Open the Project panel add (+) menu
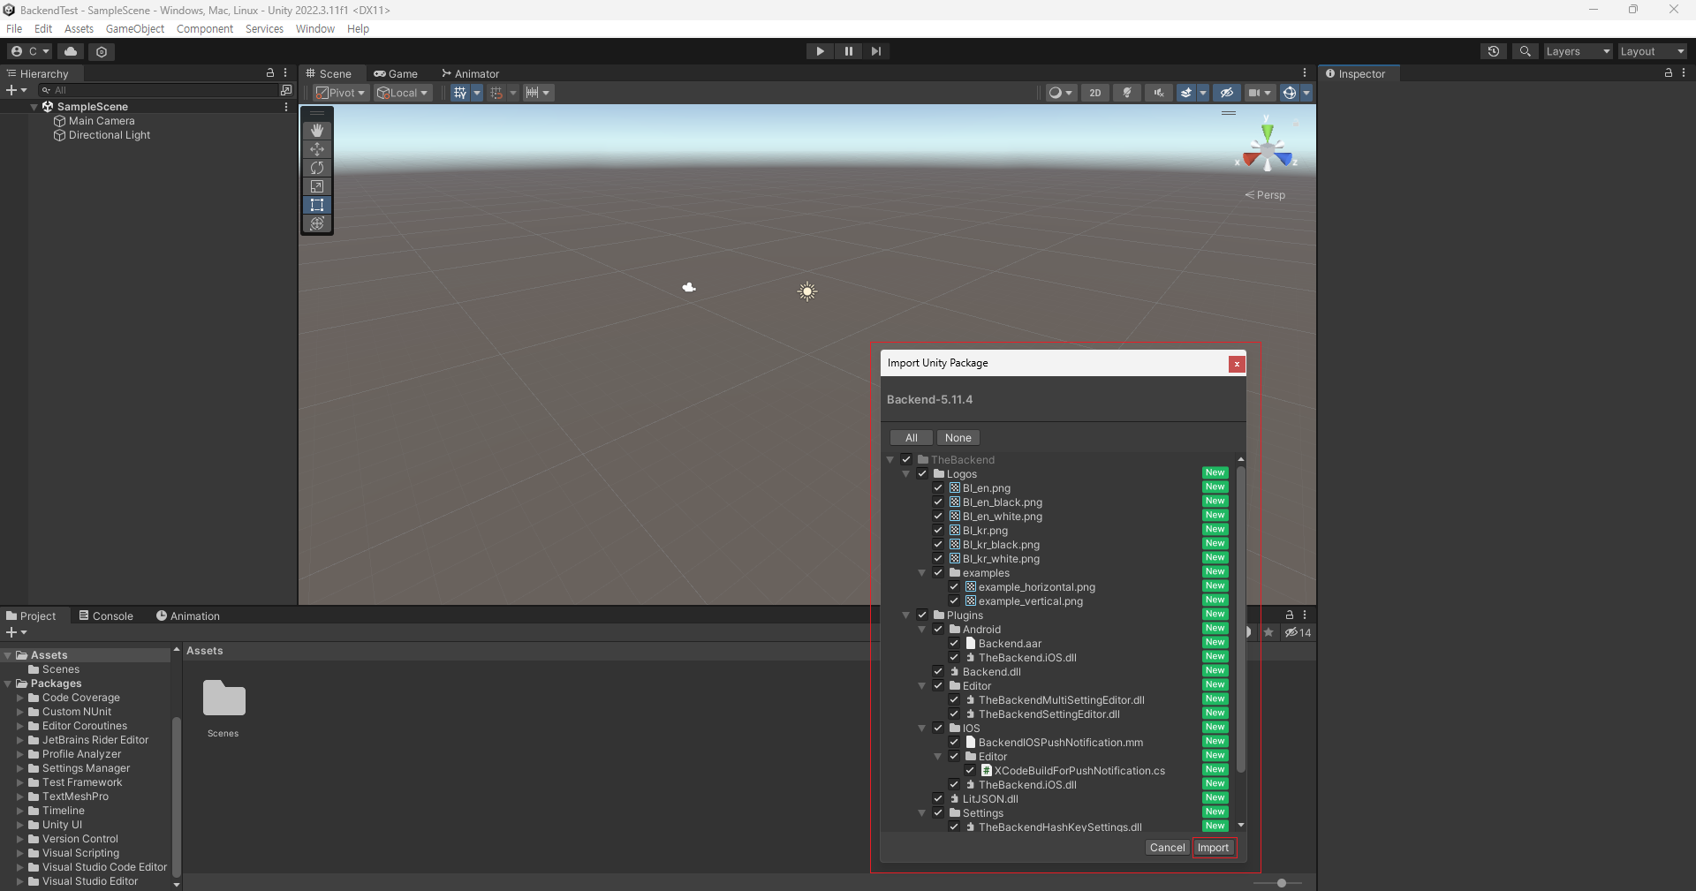The width and height of the screenshot is (1696, 891). (x=16, y=632)
